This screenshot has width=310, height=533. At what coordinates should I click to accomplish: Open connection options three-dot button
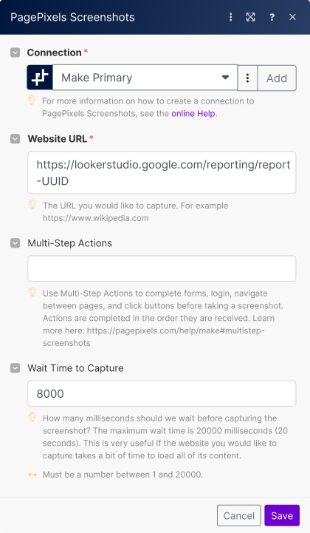tap(247, 78)
